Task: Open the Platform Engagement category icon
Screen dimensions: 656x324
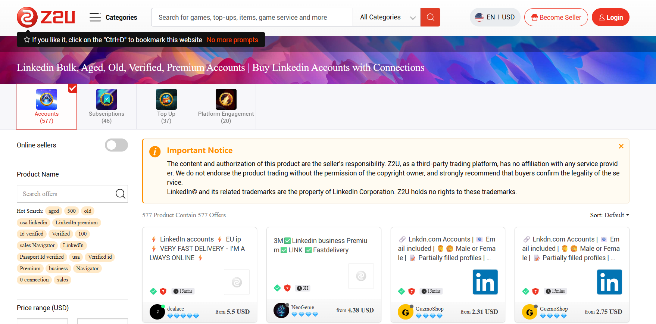Action: 226,99
